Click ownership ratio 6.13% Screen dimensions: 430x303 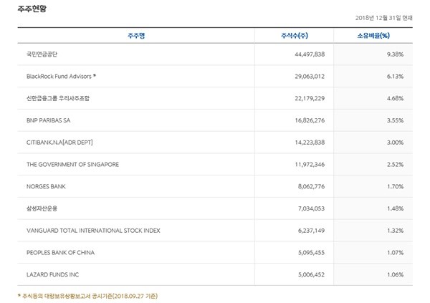pos(395,77)
